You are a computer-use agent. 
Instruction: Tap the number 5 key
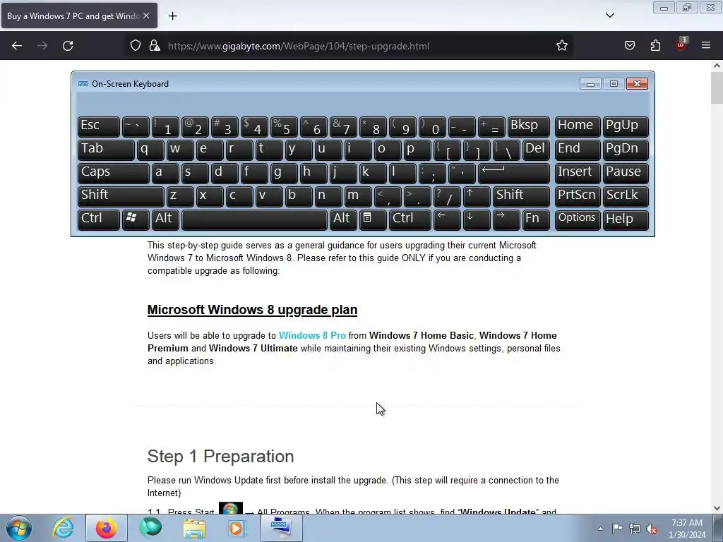(x=284, y=126)
